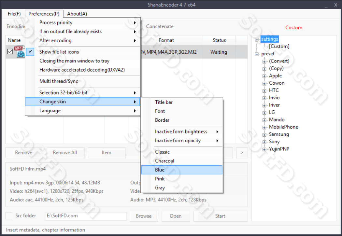This screenshot has width=342, height=236.
Task: Choose Title bar skin option
Action: [x=182, y=102]
